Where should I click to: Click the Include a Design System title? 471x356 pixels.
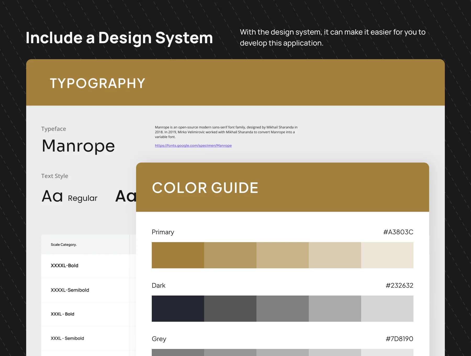[119, 38]
